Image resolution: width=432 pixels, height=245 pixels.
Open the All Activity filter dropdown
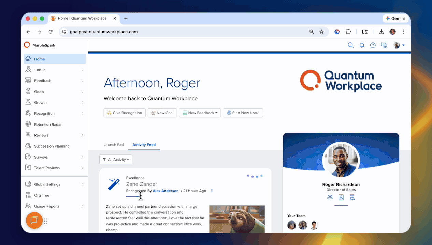coord(116,160)
